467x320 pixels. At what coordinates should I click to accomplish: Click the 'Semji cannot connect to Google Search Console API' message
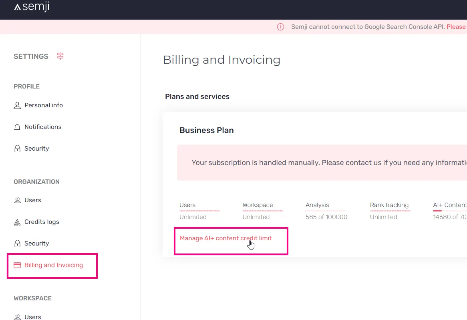point(368,26)
